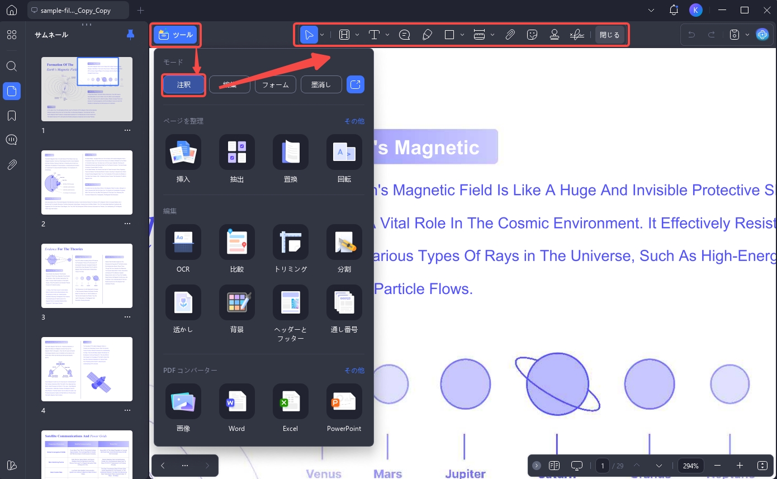Open the 分割 split tool
Viewport: 777px width, 479px height.
click(x=344, y=249)
